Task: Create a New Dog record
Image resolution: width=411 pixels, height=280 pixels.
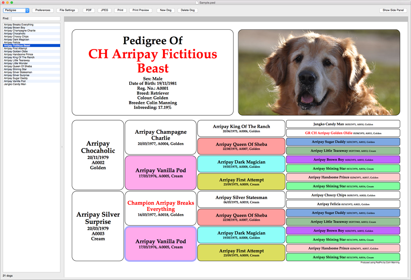Action: tap(166, 10)
